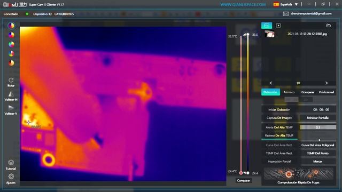
Task: Open the folder icon in gallery panel
Action: click(x=329, y=26)
